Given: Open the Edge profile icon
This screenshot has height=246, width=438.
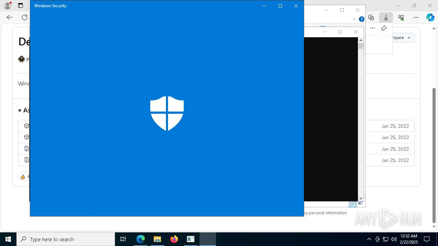Looking at the screenshot, I should coord(7,5).
